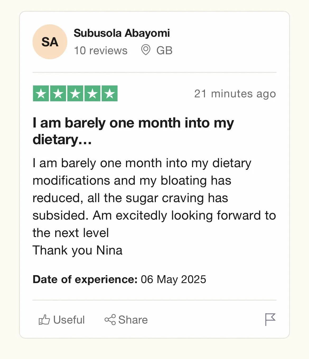This screenshot has width=309, height=359.
Task: Click the location pin icon
Action: tap(146, 50)
